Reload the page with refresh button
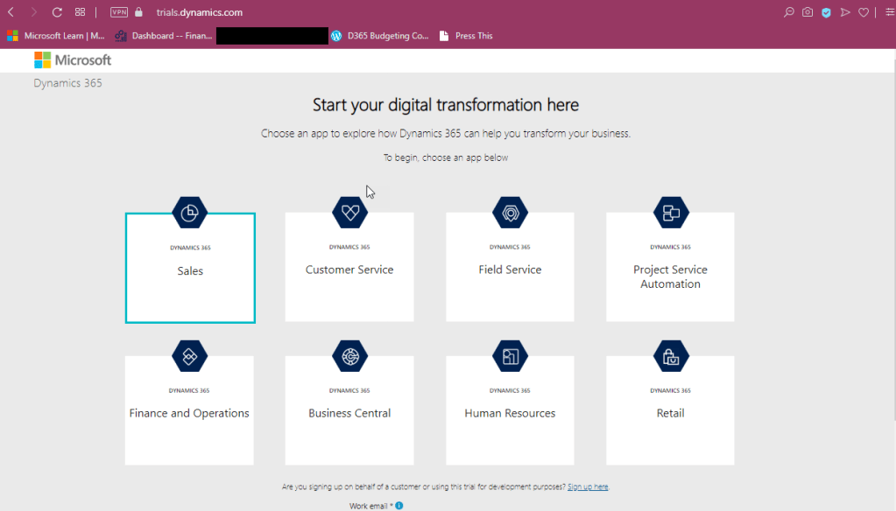Viewport: 896px width, 511px height. (57, 12)
